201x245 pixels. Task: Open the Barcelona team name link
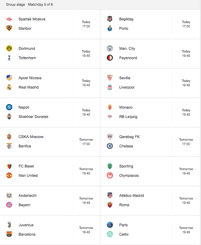coord(27,234)
